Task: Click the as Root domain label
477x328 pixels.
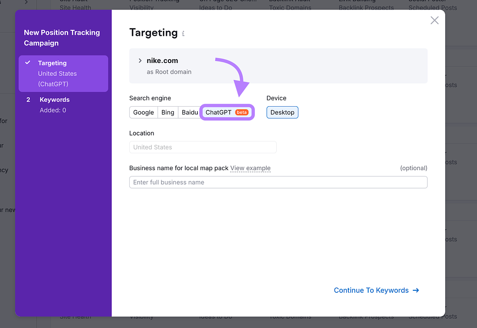Action: tap(169, 72)
